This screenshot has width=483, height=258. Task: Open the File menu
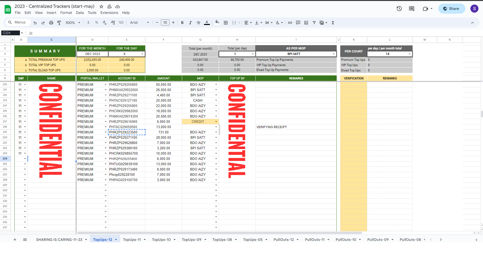(18, 13)
